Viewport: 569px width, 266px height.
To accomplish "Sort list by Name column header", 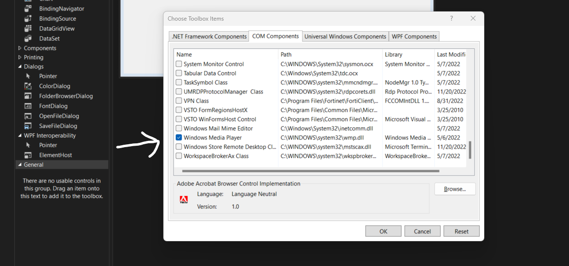I will coord(226,55).
